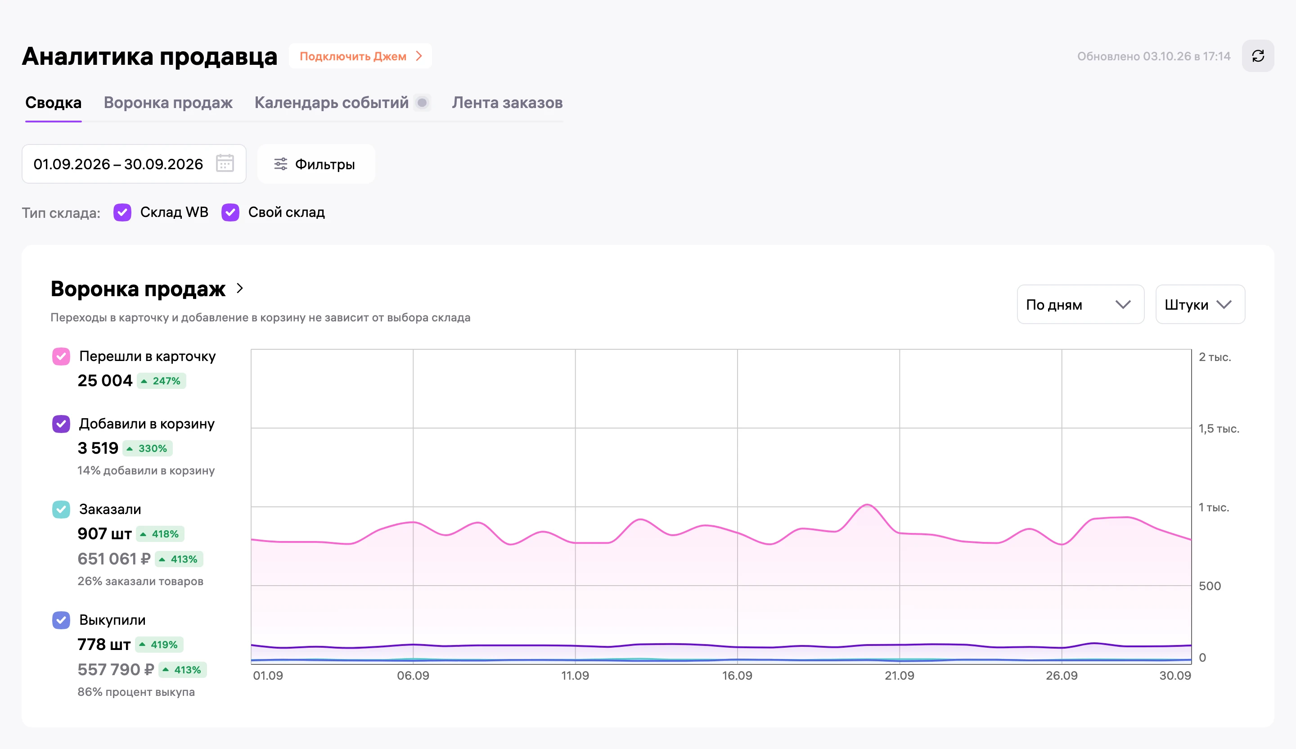Open the calendar date picker icon
This screenshot has height=749, width=1296.
pos(225,163)
